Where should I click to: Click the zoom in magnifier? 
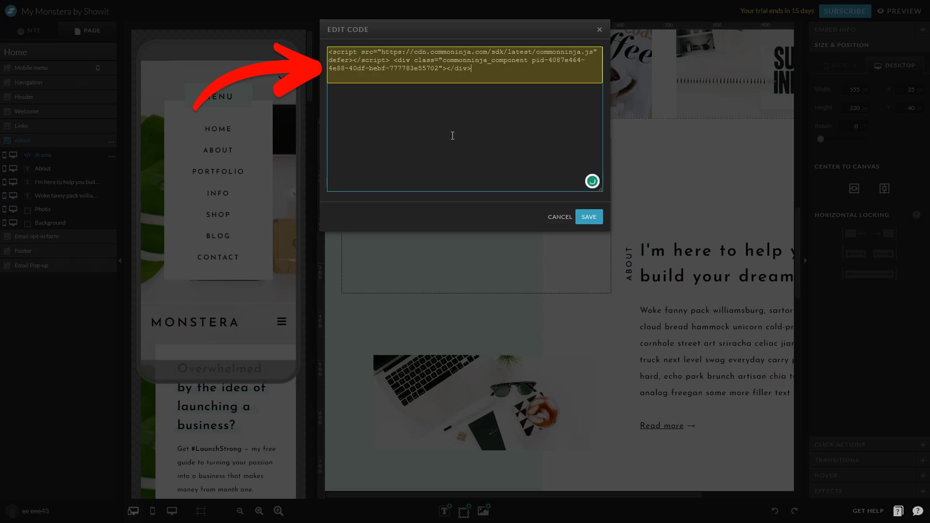[279, 511]
